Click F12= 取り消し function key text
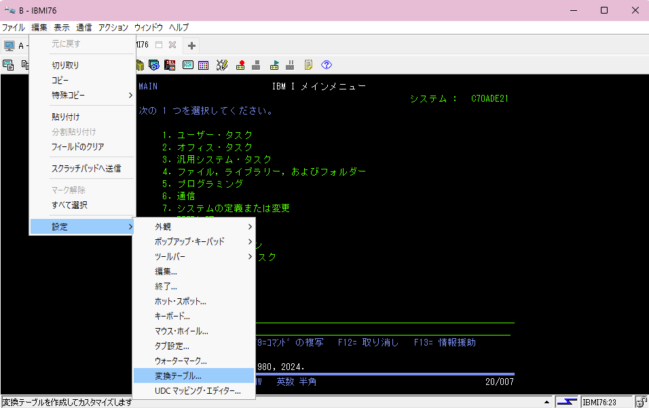Screen dimensions: 649x408 click(x=368, y=343)
